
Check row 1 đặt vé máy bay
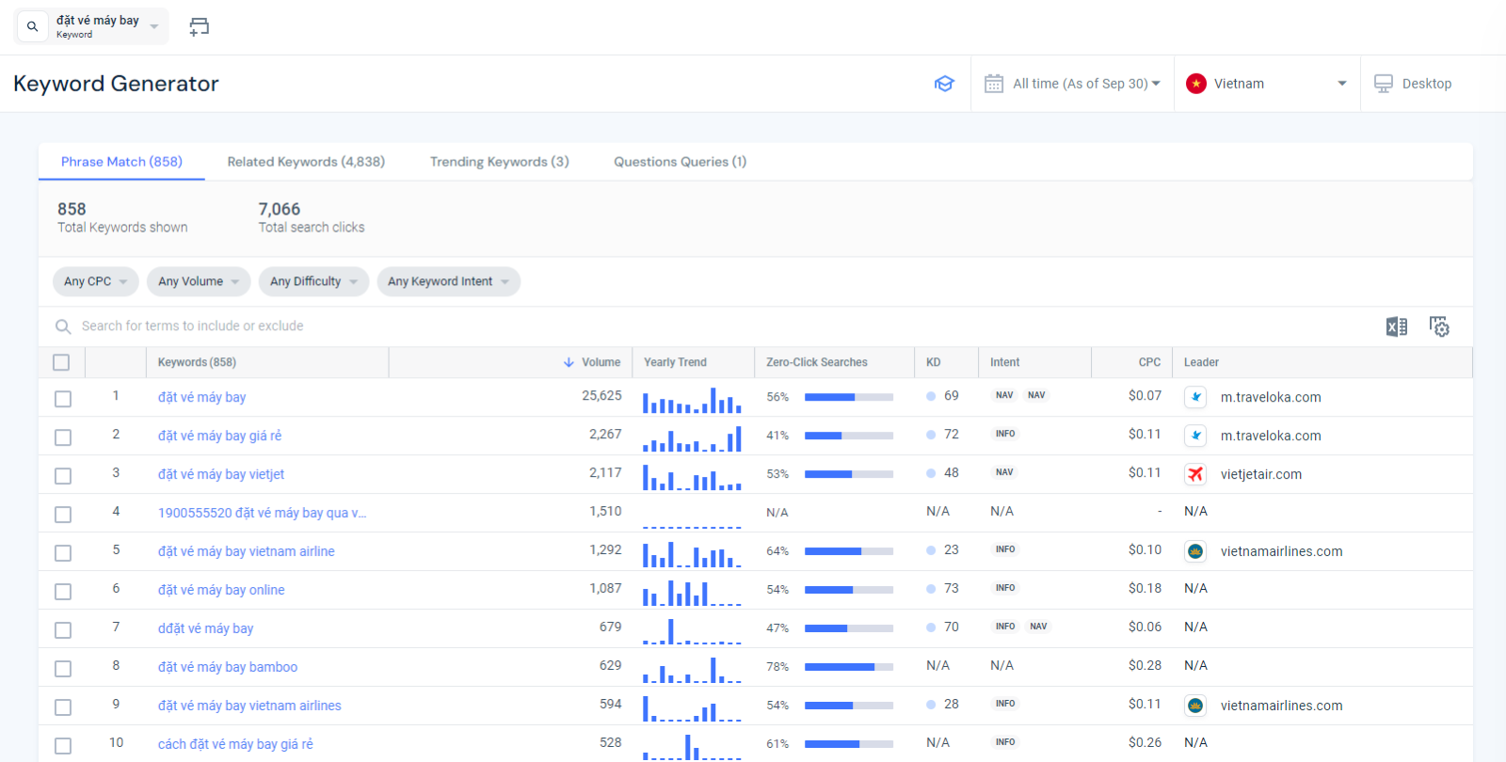click(x=63, y=399)
